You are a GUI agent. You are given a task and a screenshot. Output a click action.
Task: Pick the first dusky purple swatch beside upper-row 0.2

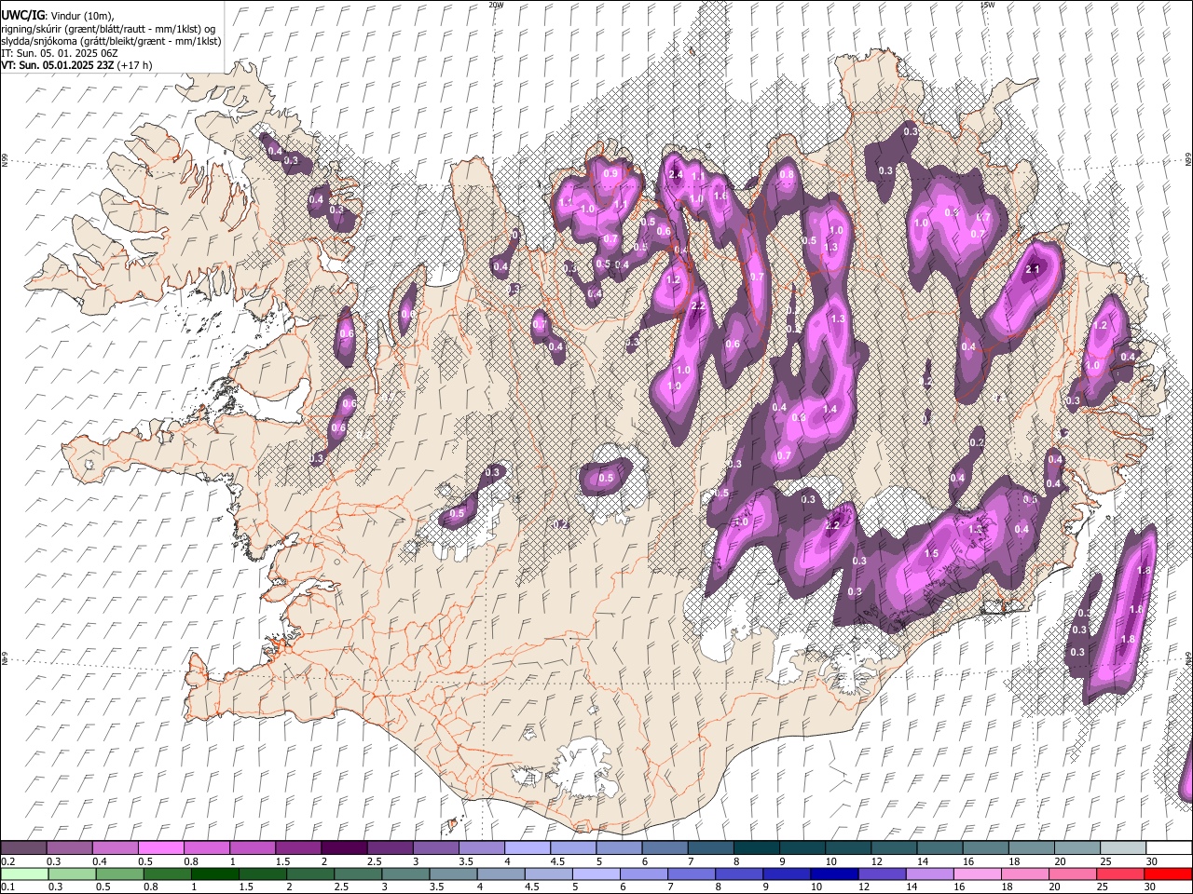pos(23,848)
